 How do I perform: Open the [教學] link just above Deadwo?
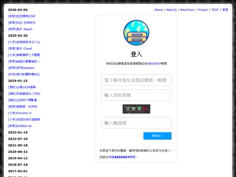click(24, 62)
